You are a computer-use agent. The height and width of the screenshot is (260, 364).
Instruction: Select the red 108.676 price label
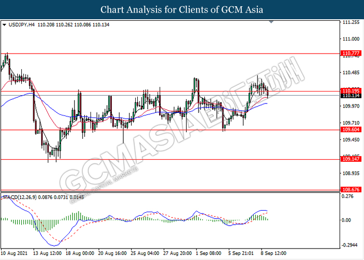pyautogui.click(x=351, y=190)
